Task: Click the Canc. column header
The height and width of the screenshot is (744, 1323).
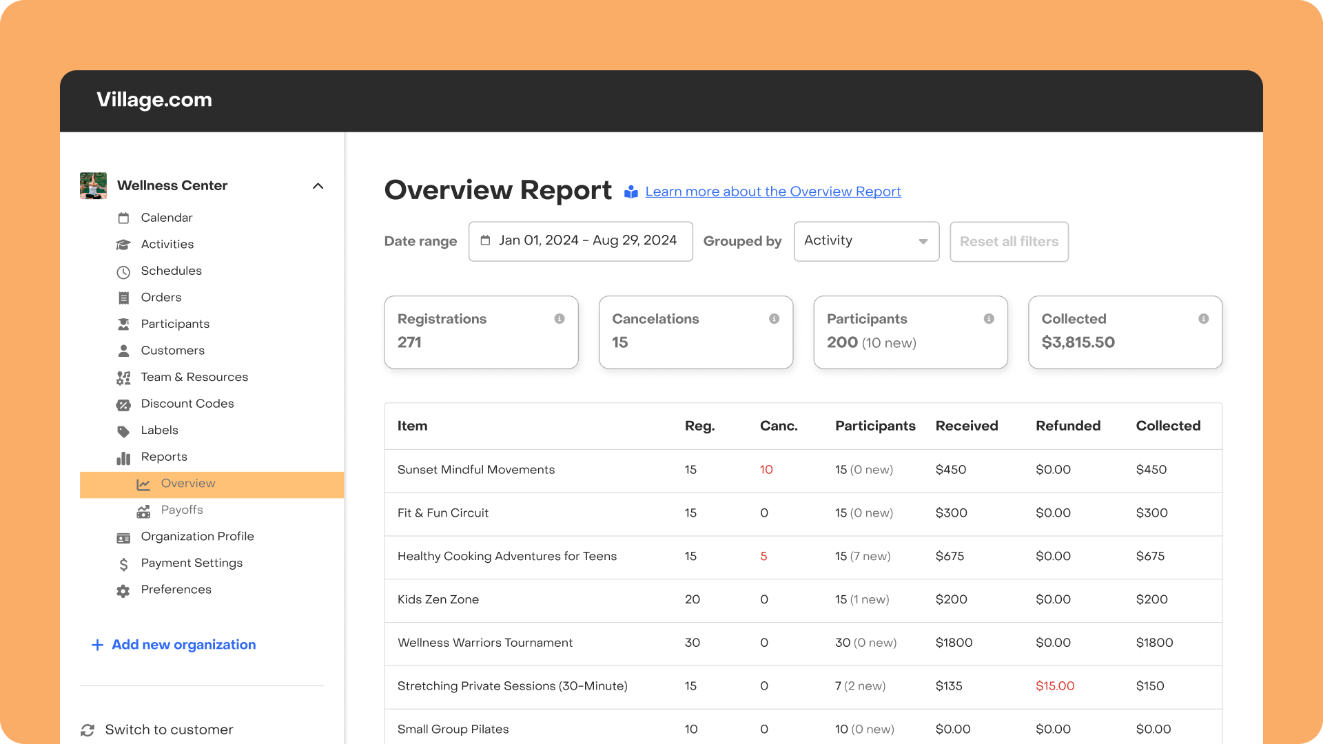Action: click(779, 426)
